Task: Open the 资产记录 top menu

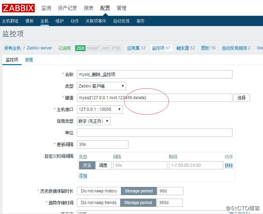Action: [67, 8]
